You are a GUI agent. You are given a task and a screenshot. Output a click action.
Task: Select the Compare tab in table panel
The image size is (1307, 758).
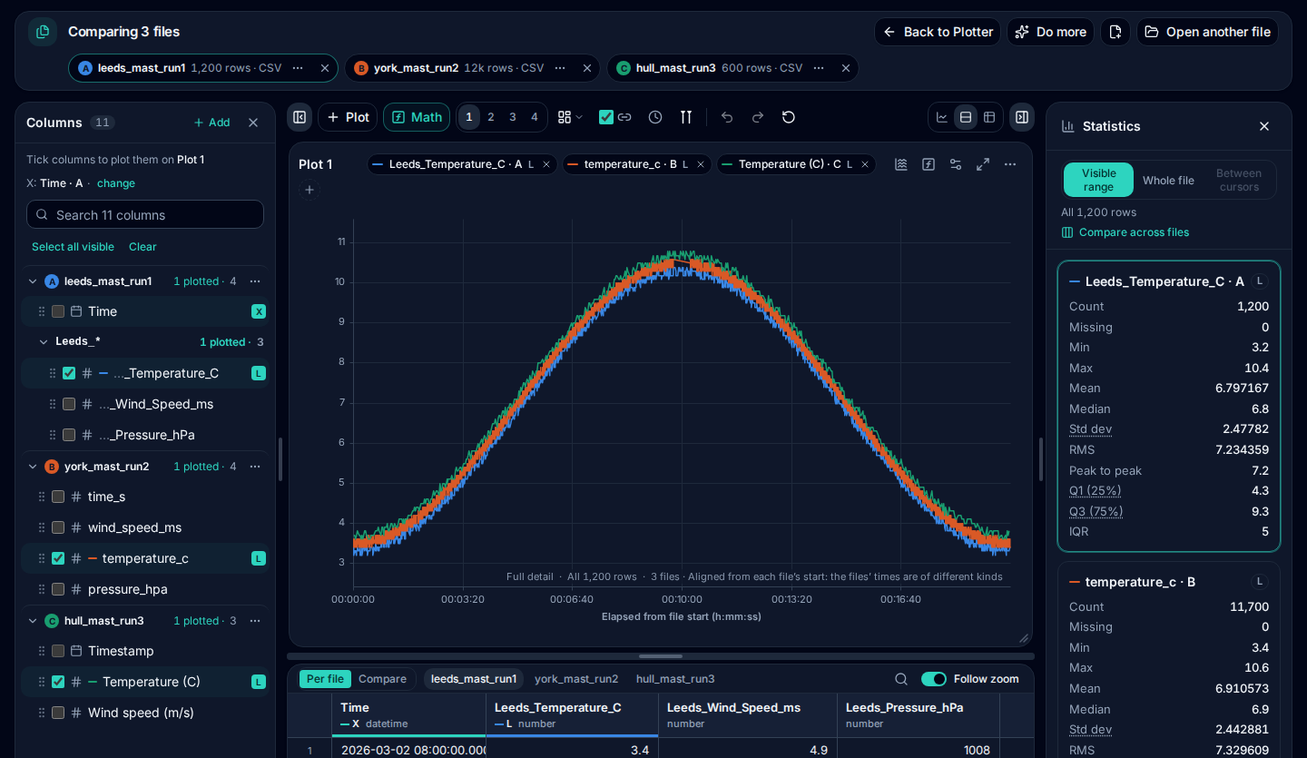pos(382,679)
